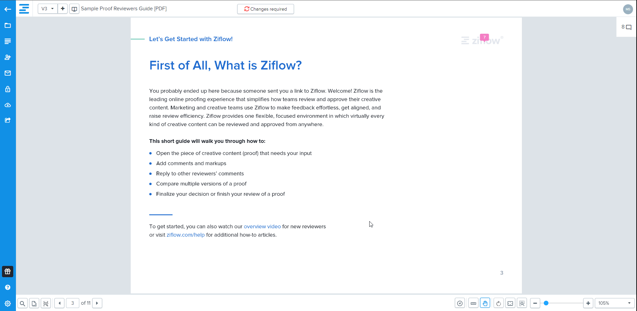This screenshot has width=637, height=311.
Task: Open the download cloud icon in sidebar
Action: [8, 105]
